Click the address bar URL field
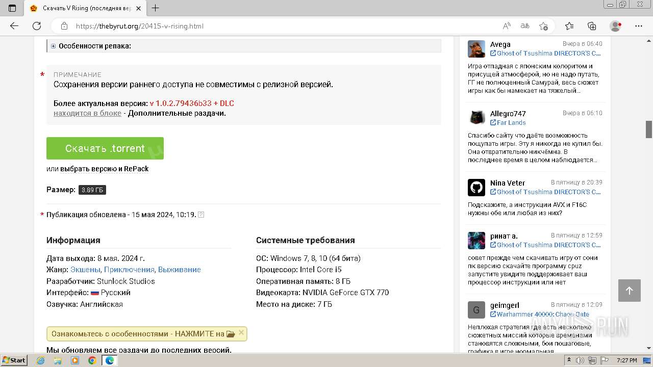 click(286, 26)
